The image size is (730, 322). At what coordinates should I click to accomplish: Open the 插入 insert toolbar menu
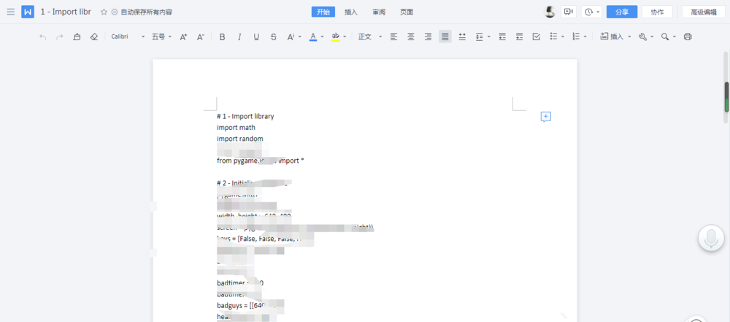(x=615, y=37)
